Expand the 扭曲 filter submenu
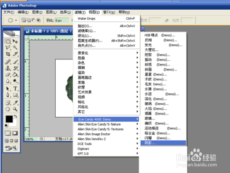The image size is (230, 173). [107, 58]
